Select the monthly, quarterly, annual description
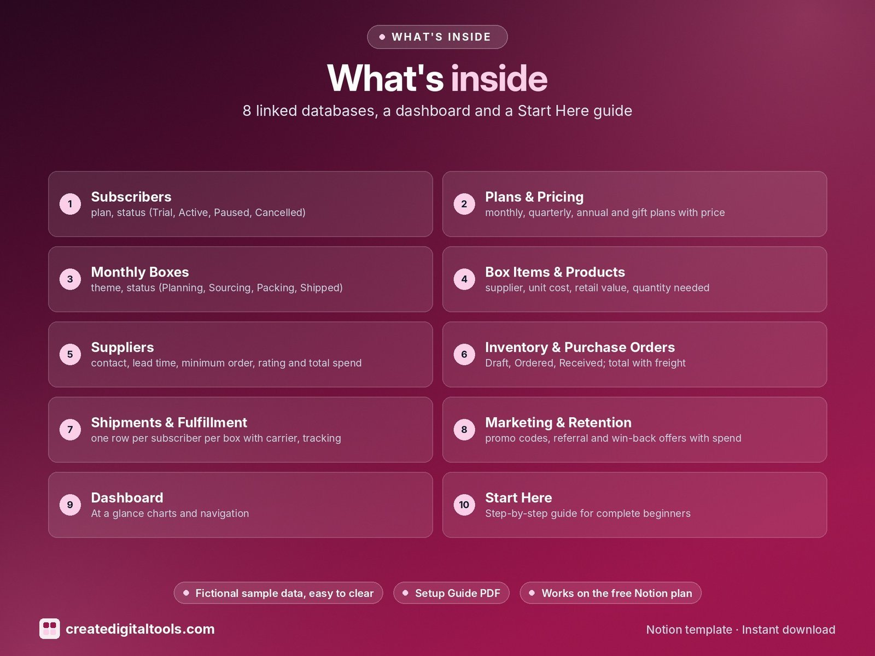Screen dimensions: 875x656 pyautogui.click(x=605, y=213)
